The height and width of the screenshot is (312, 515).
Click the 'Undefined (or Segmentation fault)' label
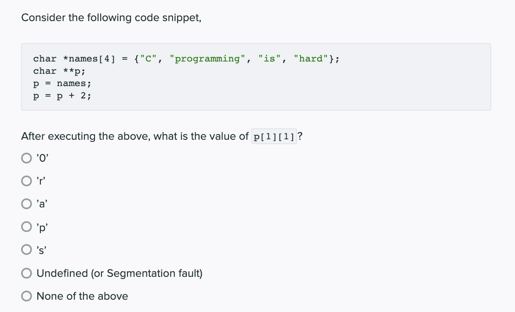click(x=120, y=273)
